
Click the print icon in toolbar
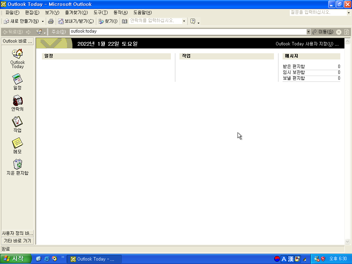click(51, 21)
